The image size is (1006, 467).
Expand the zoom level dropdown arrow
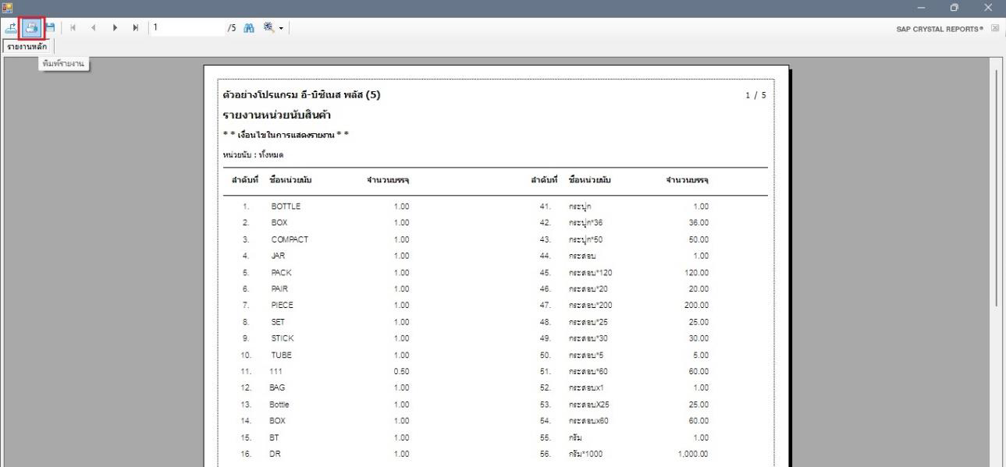pos(280,28)
